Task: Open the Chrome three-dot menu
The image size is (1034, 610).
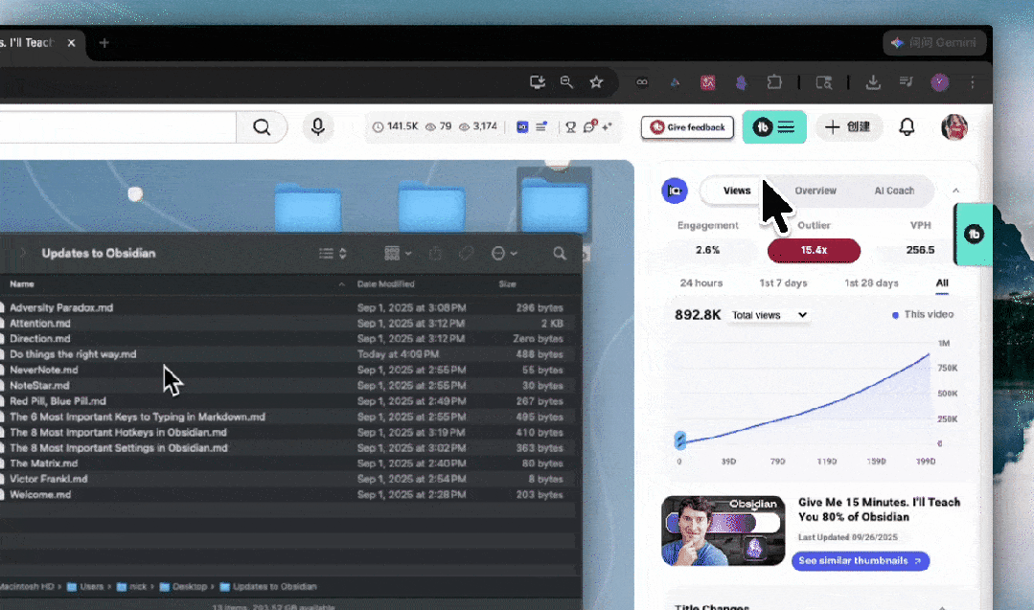Action: pos(973,82)
